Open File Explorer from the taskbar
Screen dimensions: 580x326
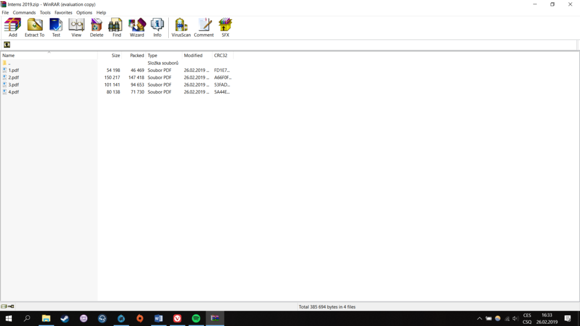pyautogui.click(x=46, y=318)
